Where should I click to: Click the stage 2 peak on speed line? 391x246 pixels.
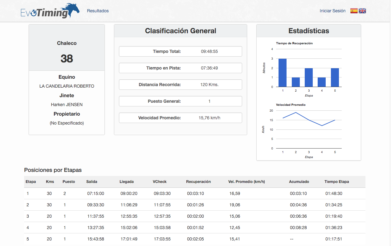point(296,112)
